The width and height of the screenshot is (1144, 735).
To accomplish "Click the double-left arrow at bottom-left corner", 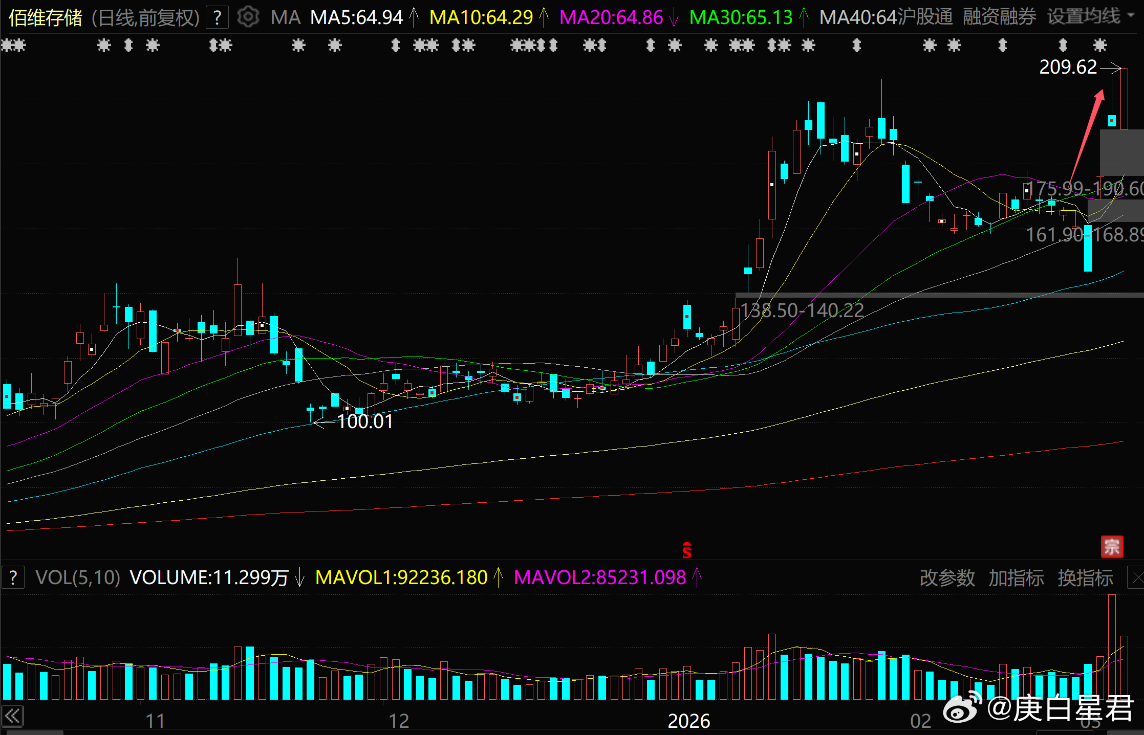I will (12, 716).
